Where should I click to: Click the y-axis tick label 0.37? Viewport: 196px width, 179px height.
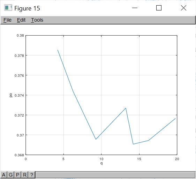point(20,135)
